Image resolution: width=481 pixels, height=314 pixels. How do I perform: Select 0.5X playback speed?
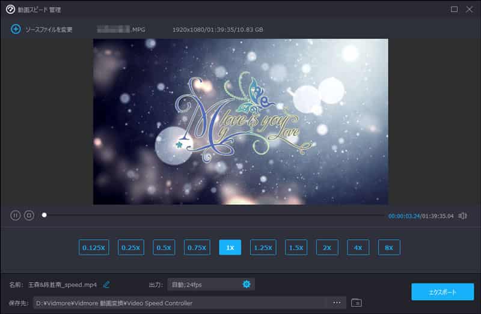click(x=164, y=247)
